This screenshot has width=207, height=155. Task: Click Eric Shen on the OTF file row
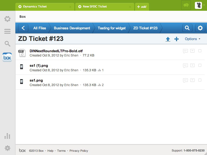coord(71,55)
